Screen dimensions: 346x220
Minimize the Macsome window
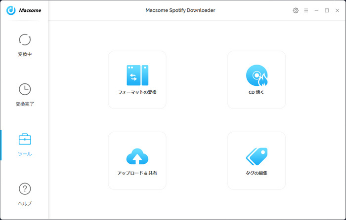point(316,10)
